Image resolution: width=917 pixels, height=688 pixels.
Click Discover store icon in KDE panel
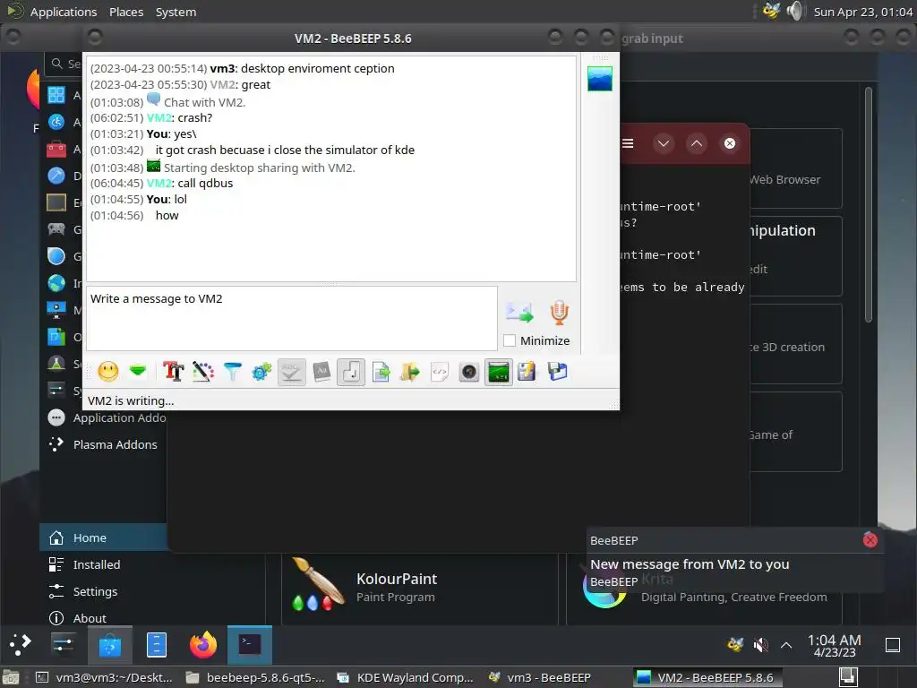coord(110,645)
